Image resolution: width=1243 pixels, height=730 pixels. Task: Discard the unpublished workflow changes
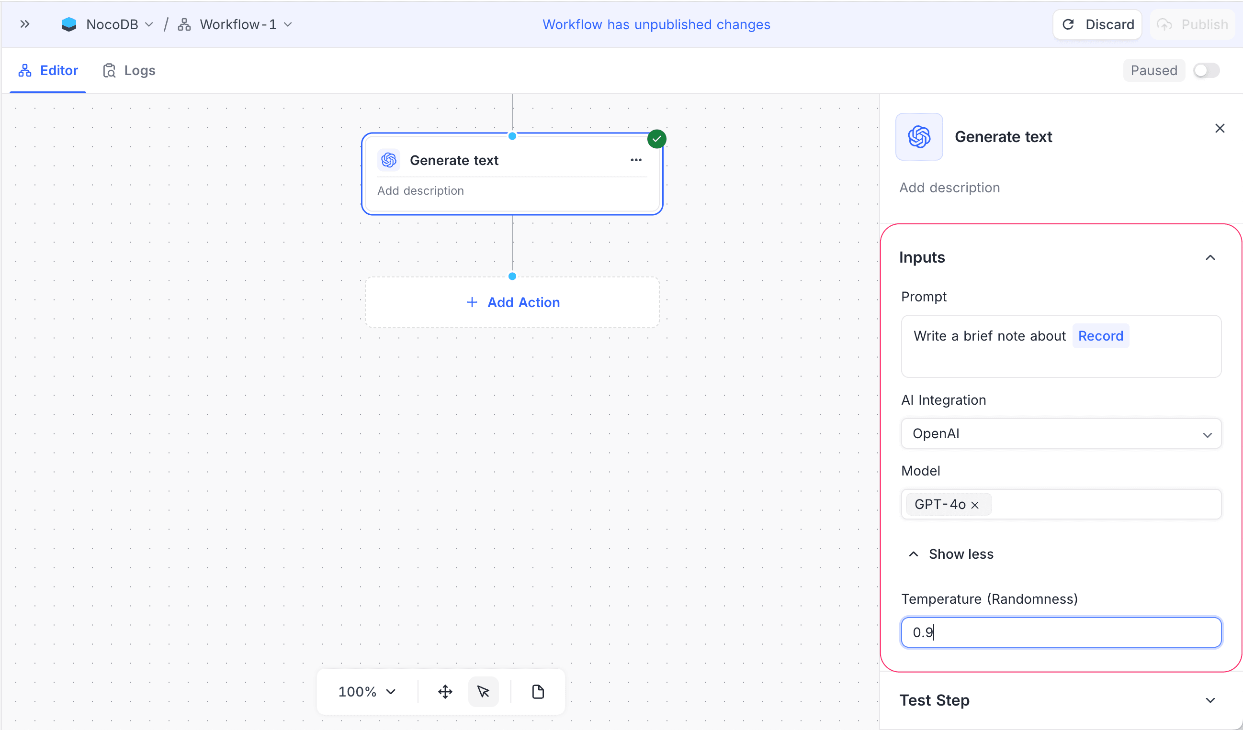[1097, 23]
